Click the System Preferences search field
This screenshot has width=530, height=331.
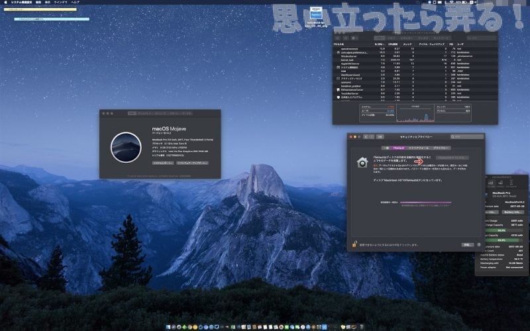point(467,137)
